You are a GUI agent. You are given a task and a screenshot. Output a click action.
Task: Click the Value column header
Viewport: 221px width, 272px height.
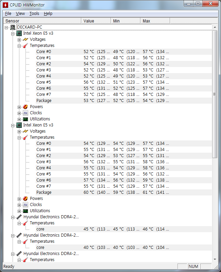point(96,21)
